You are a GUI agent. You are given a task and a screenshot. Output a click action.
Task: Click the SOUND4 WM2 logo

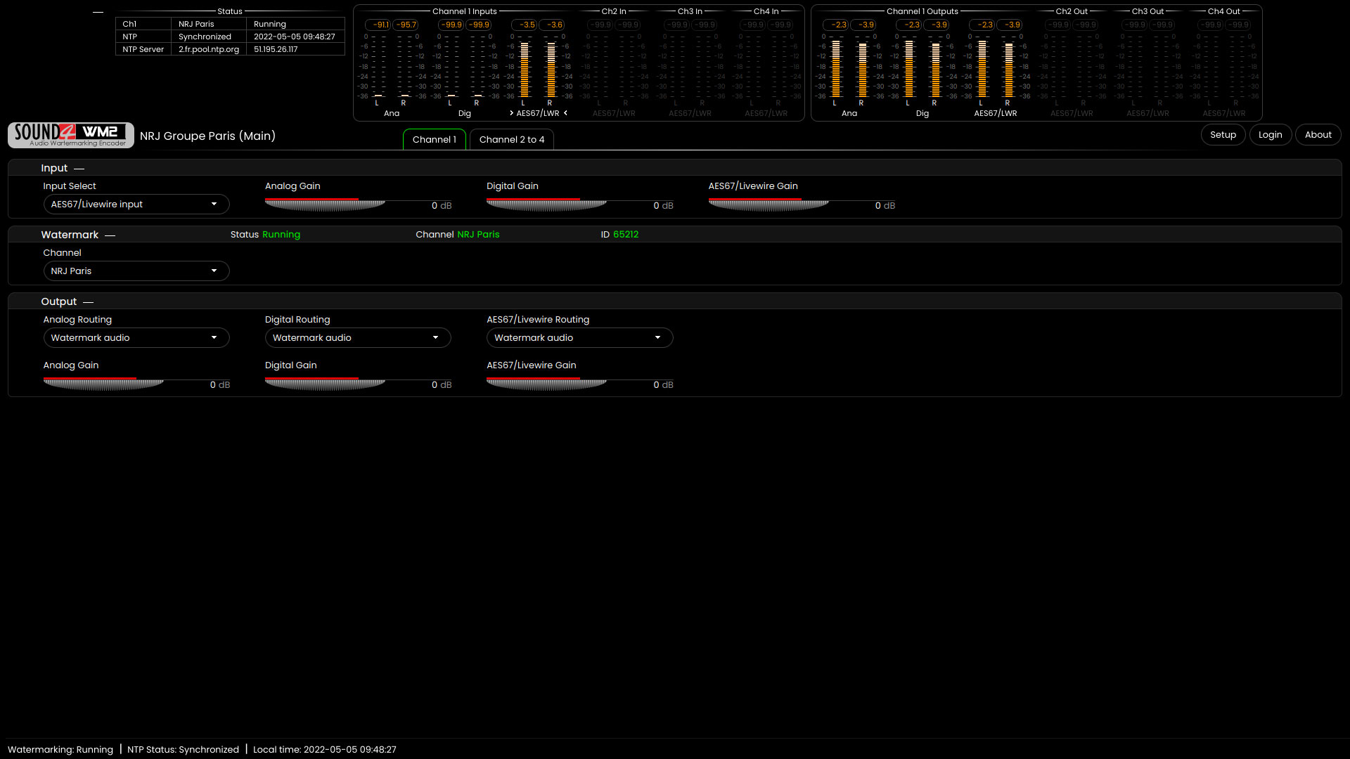pos(70,135)
